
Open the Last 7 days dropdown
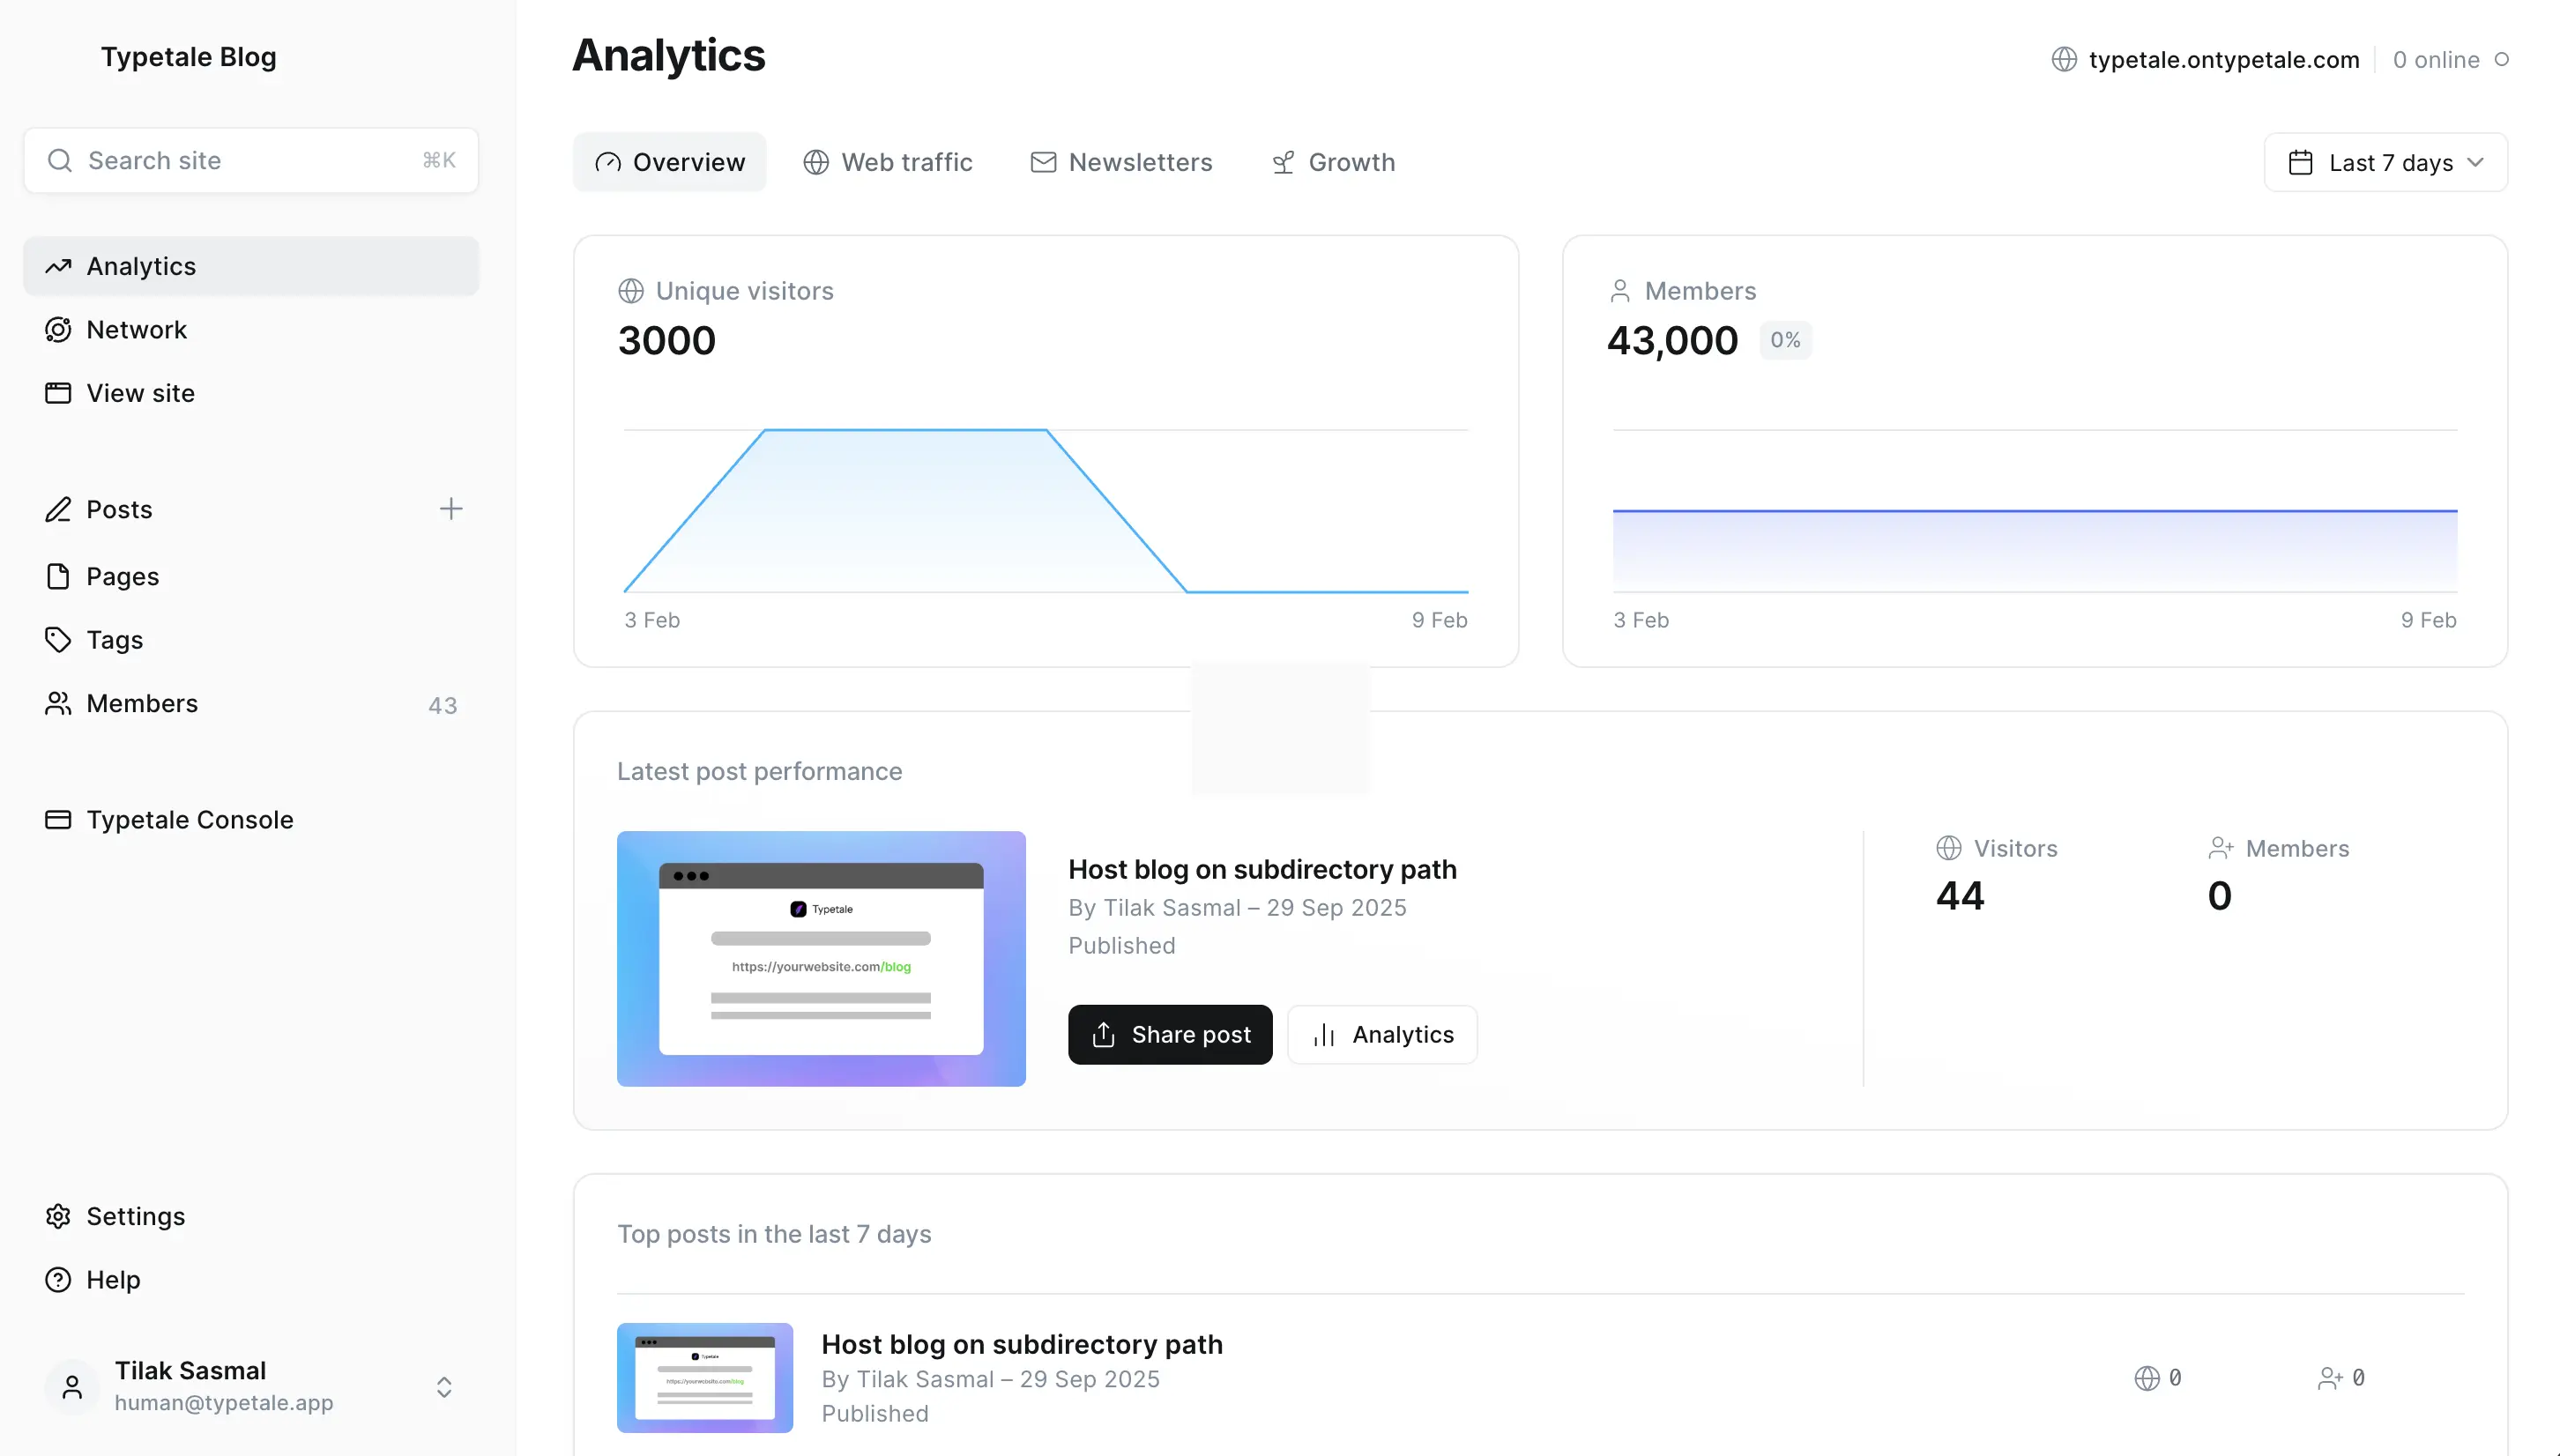point(2385,162)
